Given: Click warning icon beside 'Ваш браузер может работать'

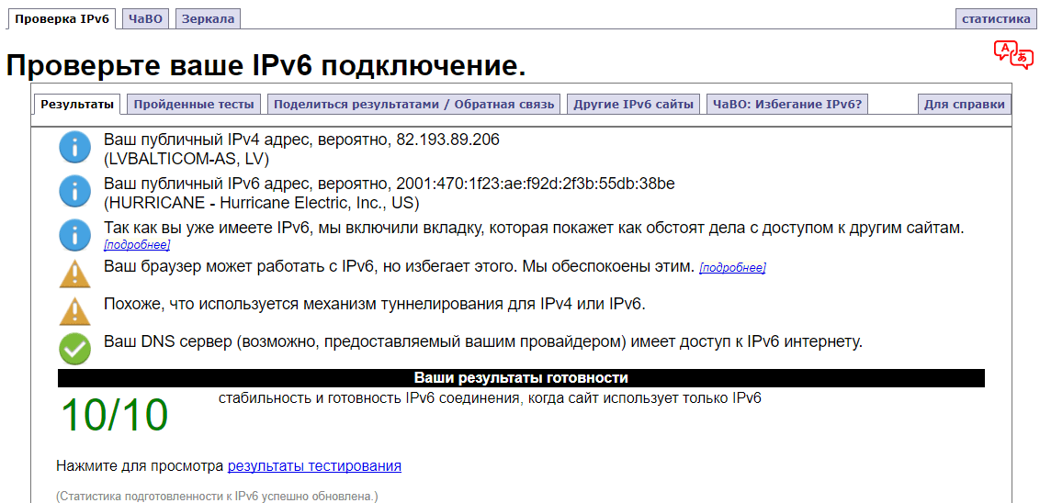Looking at the screenshot, I should tap(74, 273).
